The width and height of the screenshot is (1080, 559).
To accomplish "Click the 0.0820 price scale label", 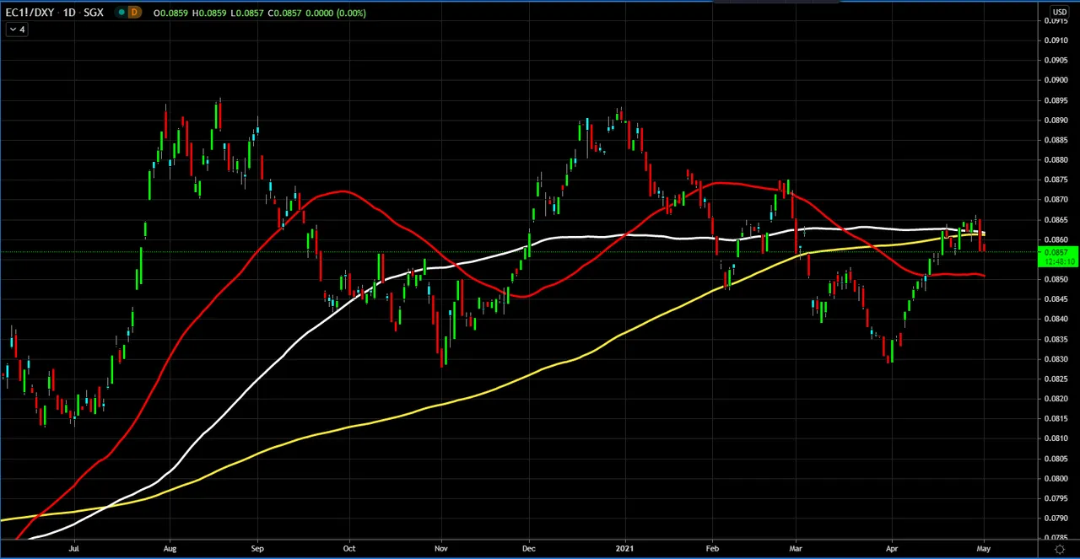I will [x=1057, y=399].
